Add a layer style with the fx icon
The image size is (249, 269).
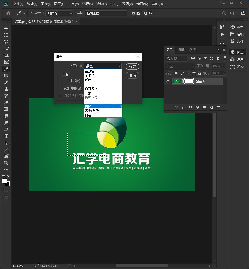pyautogui.click(x=183, y=107)
